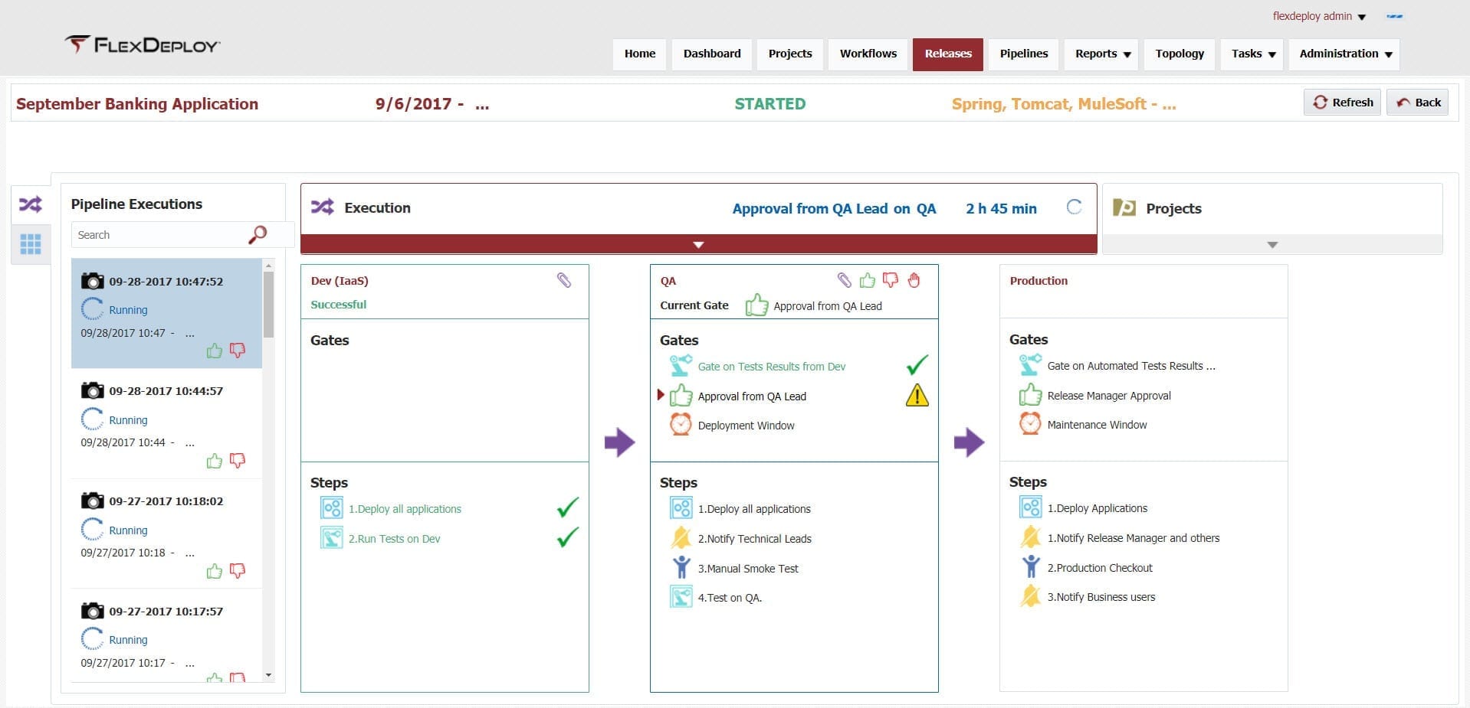This screenshot has width=1470, height=708.
Task: Expand the Projects panel gray arrow
Action: (1272, 244)
